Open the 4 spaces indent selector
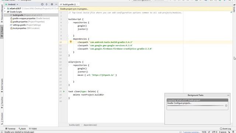Viewport: 236px width, 133px height. point(223,132)
